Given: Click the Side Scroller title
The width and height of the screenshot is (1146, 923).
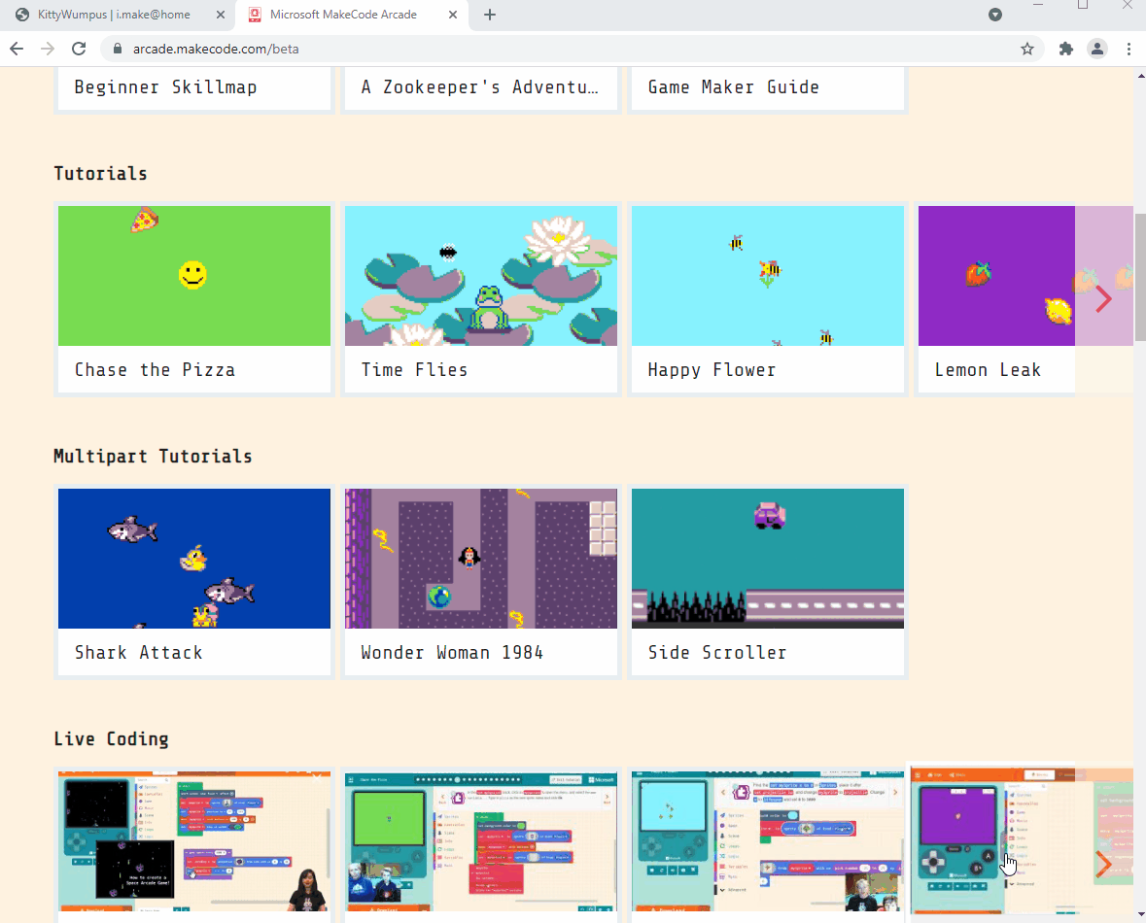Looking at the screenshot, I should click(717, 653).
